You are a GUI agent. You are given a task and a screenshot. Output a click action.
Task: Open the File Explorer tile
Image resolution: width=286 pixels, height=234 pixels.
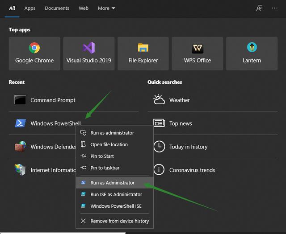pyautogui.click(x=143, y=53)
